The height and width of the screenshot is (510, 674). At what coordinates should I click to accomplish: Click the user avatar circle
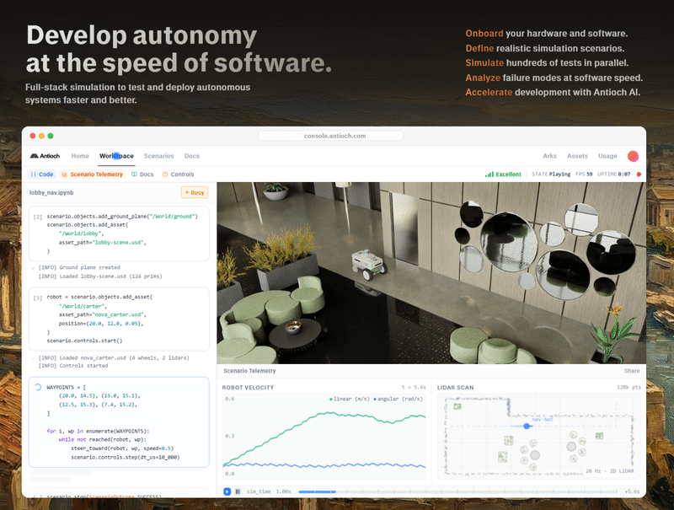click(x=634, y=156)
